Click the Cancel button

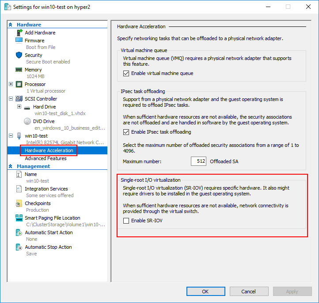click(x=248, y=291)
